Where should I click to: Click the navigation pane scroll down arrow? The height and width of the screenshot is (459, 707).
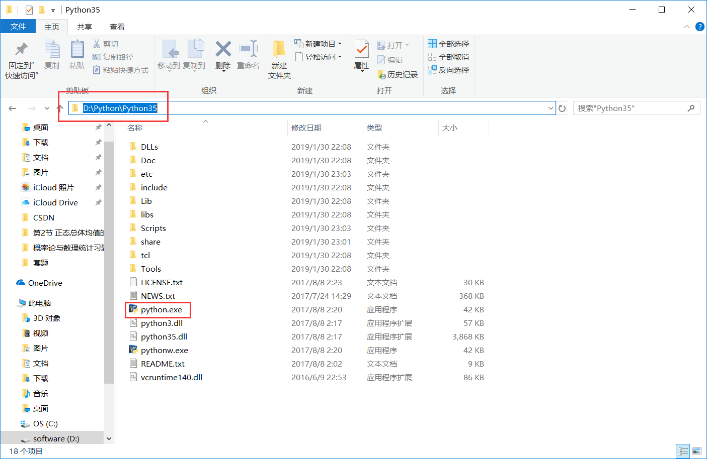tap(109, 438)
